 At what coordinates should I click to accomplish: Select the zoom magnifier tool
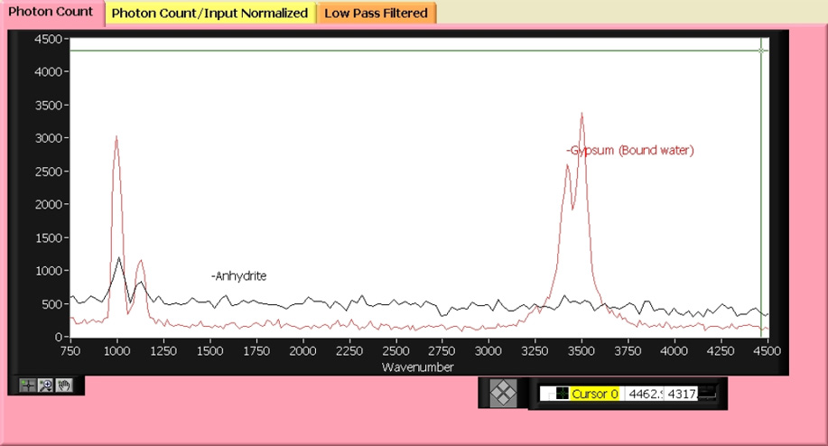[45, 386]
